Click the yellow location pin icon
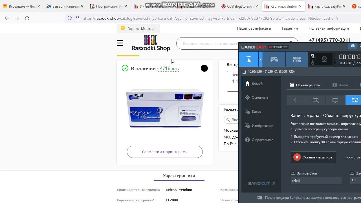 pos(123,28)
